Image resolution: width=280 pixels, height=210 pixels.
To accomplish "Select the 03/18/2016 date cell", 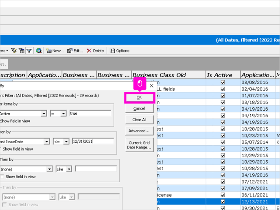I will coord(258,102).
